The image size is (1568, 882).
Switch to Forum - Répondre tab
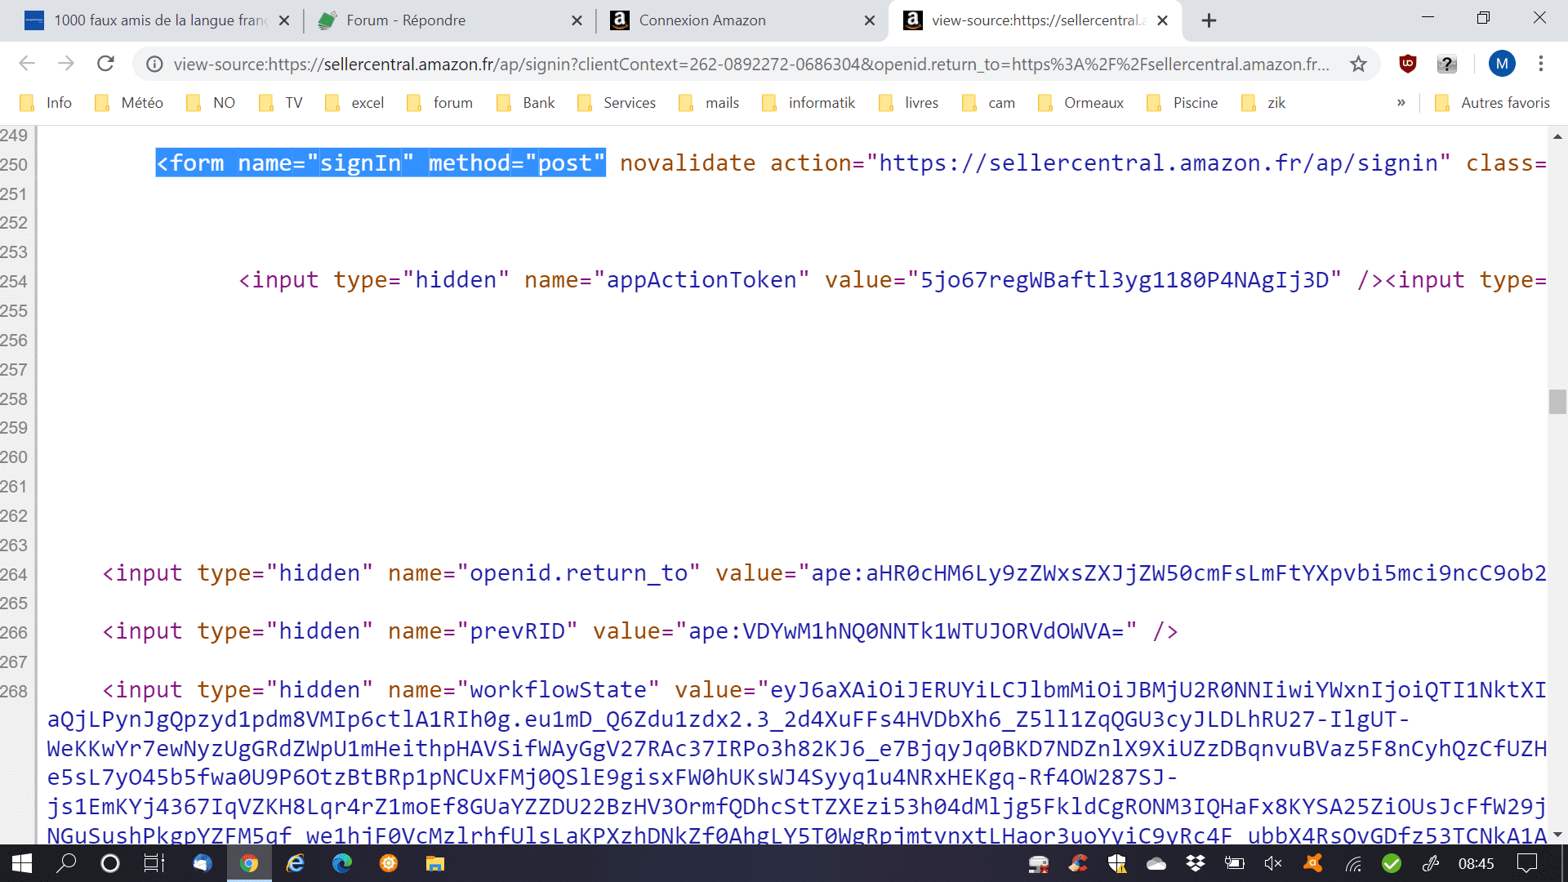(406, 20)
